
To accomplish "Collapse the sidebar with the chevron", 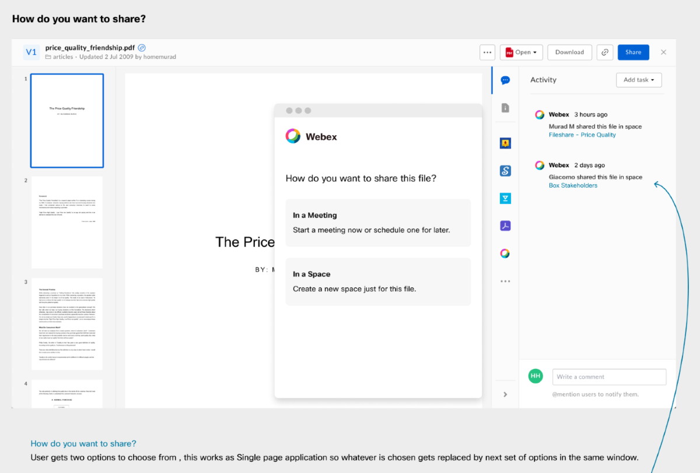I will click(505, 394).
